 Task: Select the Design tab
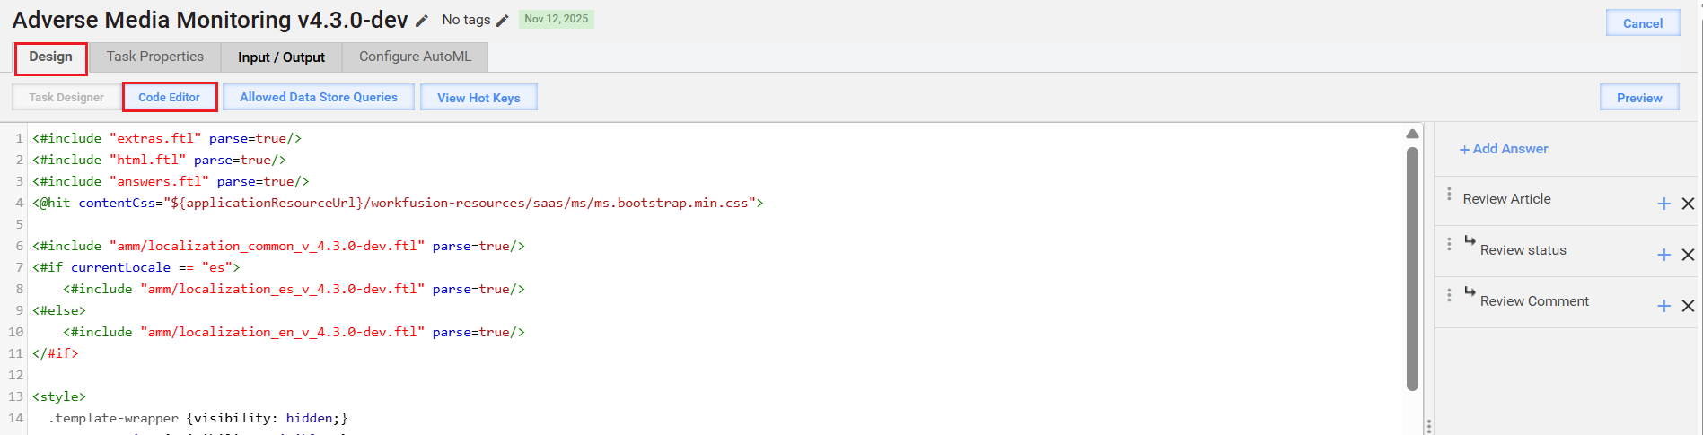50,57
